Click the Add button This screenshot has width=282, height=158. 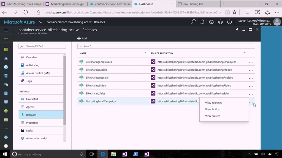pos(82,38)
